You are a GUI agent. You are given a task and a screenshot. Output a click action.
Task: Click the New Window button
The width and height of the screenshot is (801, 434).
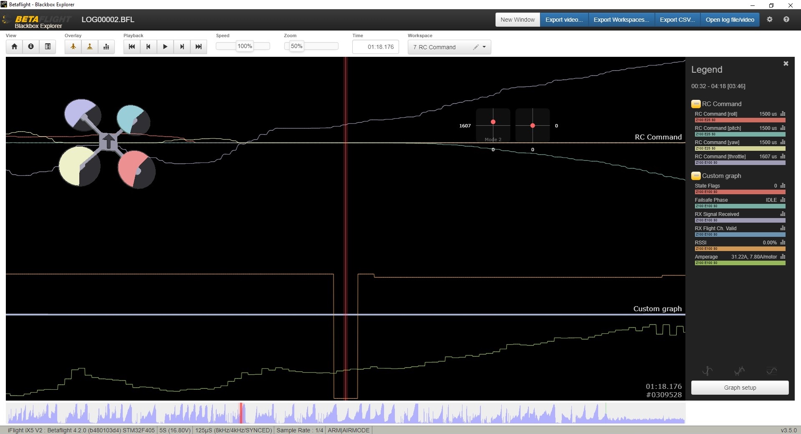tap(517, 20)
